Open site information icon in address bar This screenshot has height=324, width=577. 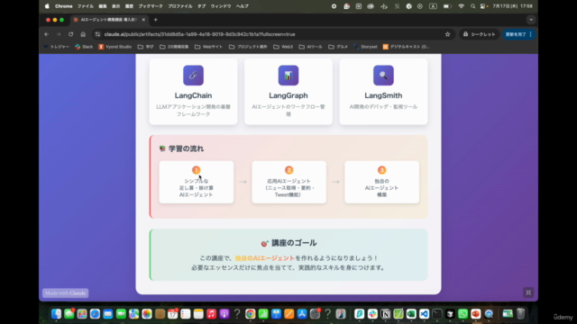point(97,34)
